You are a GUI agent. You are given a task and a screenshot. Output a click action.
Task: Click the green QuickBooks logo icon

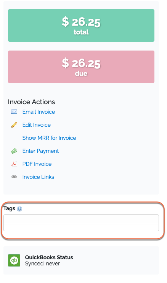pyautogui.click(x=14, y=260)
